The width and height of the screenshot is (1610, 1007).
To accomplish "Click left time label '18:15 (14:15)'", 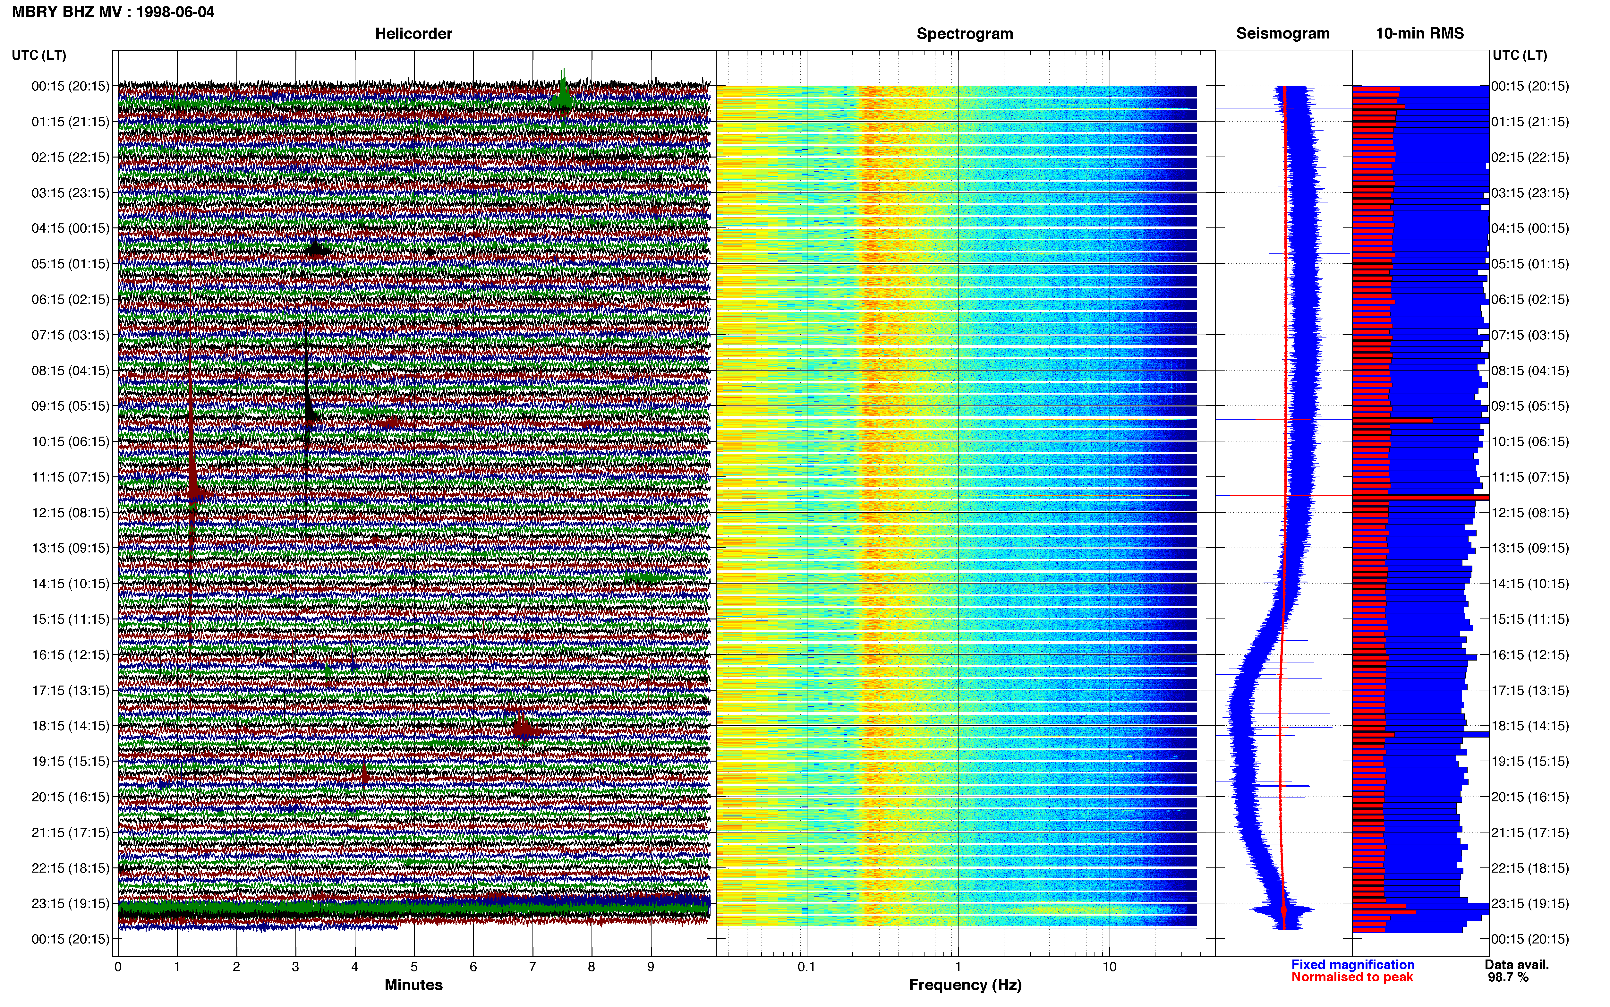I will [x=70, y=726].
